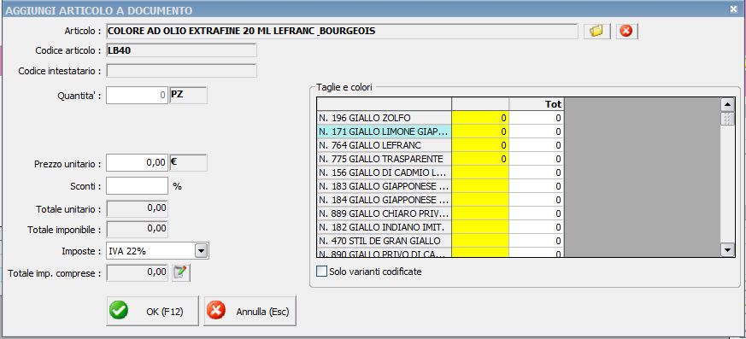
Task: Focus the Prezzo unitario field
Action: pos(137,162)
